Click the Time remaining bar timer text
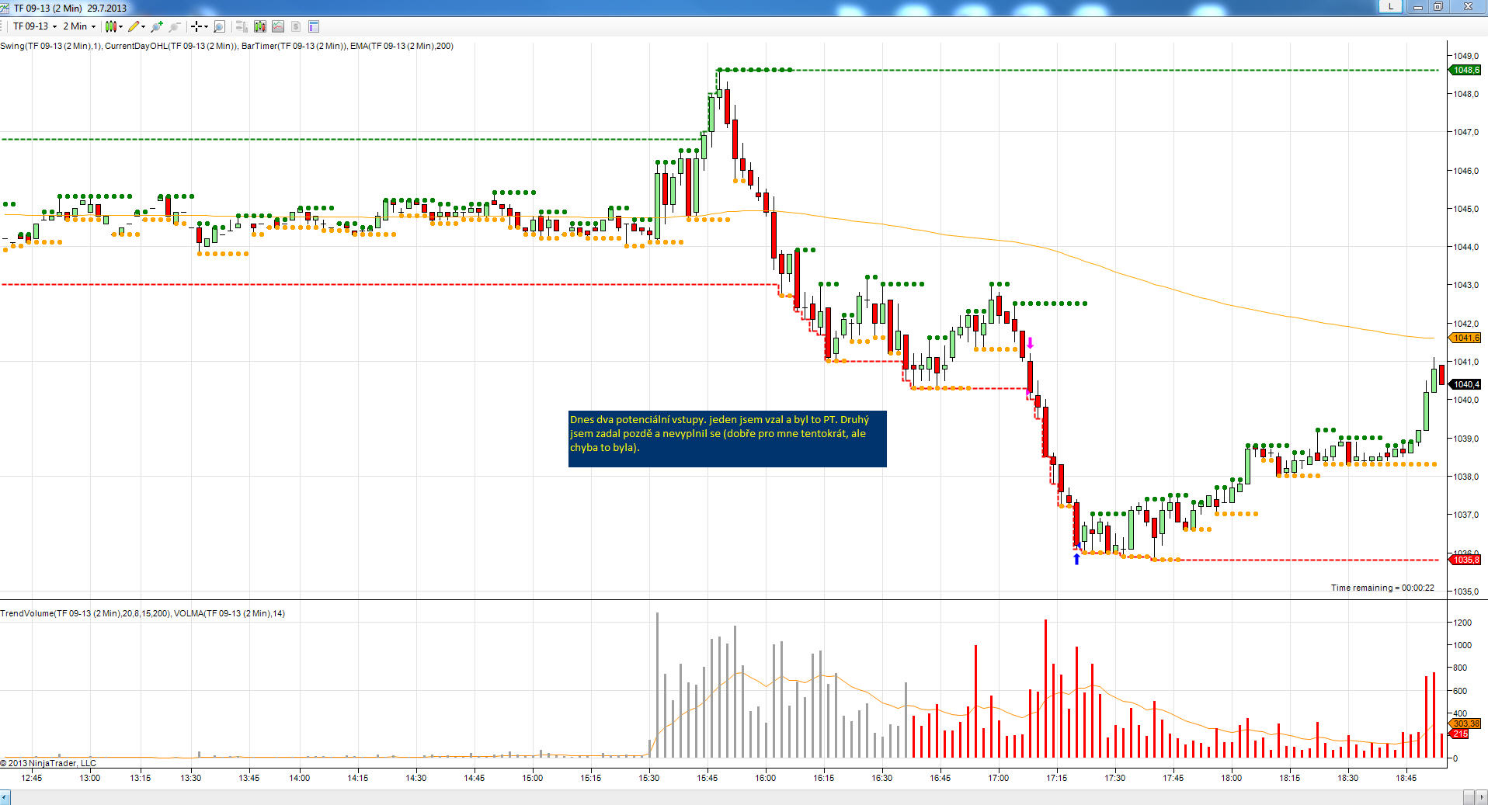The image size is (1488, 805). (1382, 588)
